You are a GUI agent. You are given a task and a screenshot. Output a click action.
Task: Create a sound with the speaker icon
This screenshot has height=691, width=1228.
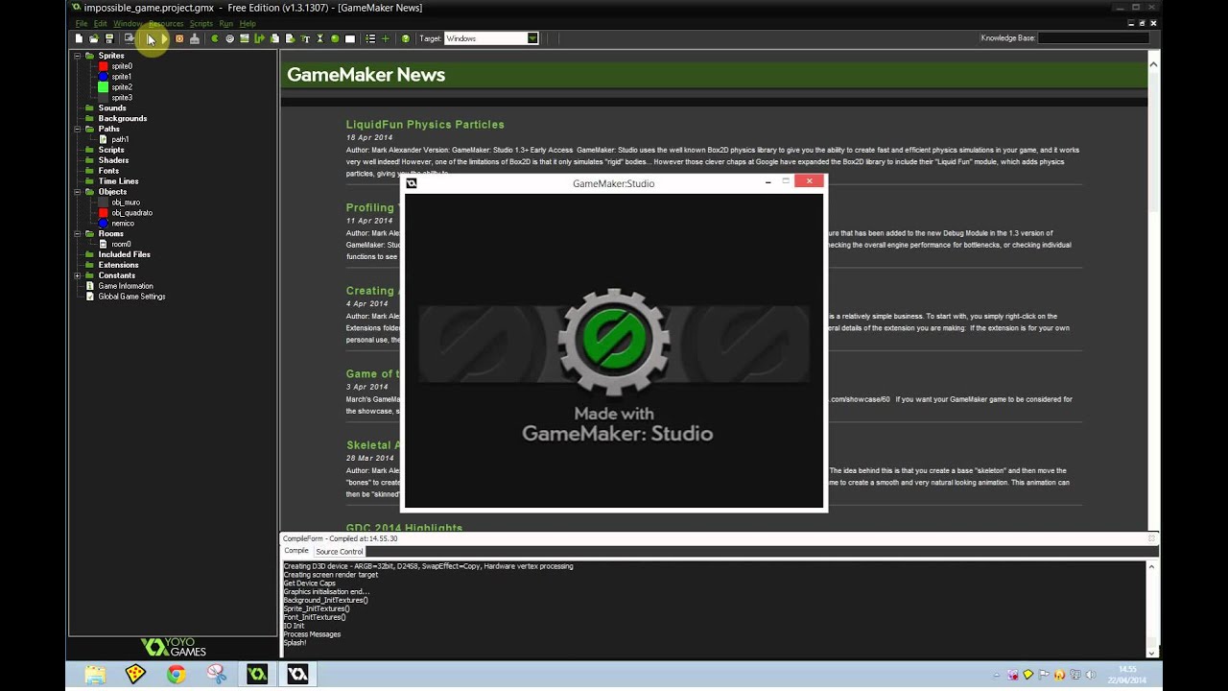tap(229, 38)
